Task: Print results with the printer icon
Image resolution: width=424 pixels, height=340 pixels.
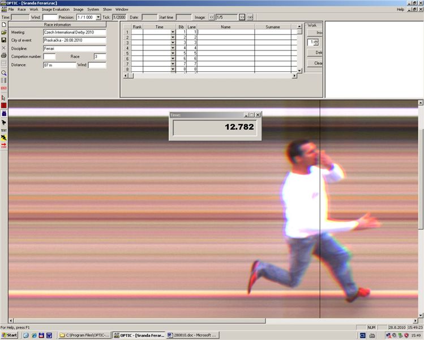Action: 4,56
